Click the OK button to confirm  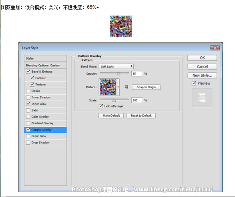click(x=202, y=58)
